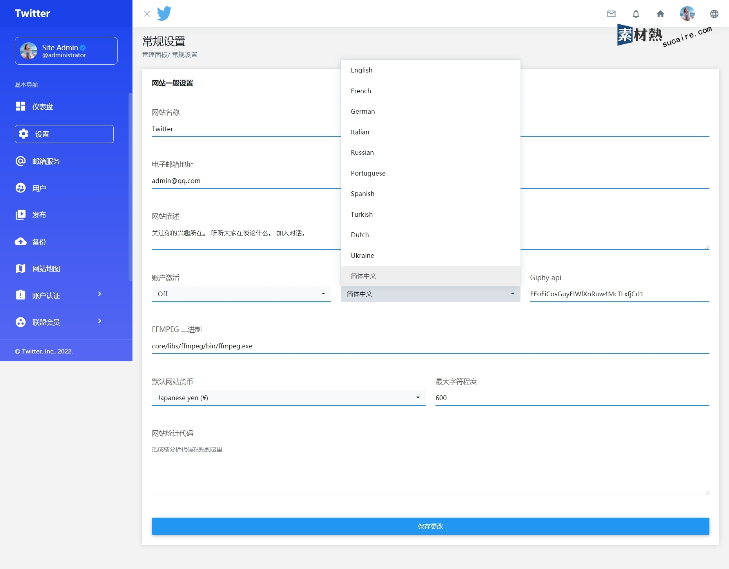This screenshot has height=569, width=729.
Task: Choose 简体中文 in the language list
Action: [x=431, y=276]
